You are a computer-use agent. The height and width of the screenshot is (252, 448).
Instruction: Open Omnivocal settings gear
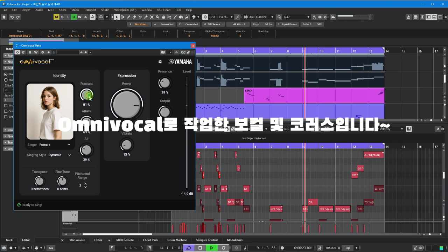pos(160,62)
